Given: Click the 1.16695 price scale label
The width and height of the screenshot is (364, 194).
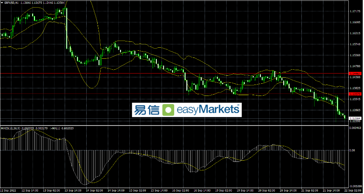Looking at the screenshot, I should pyautogui.click(x=356, y=22).
